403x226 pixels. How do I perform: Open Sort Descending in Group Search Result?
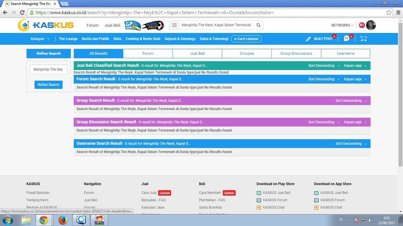point(351,100)
